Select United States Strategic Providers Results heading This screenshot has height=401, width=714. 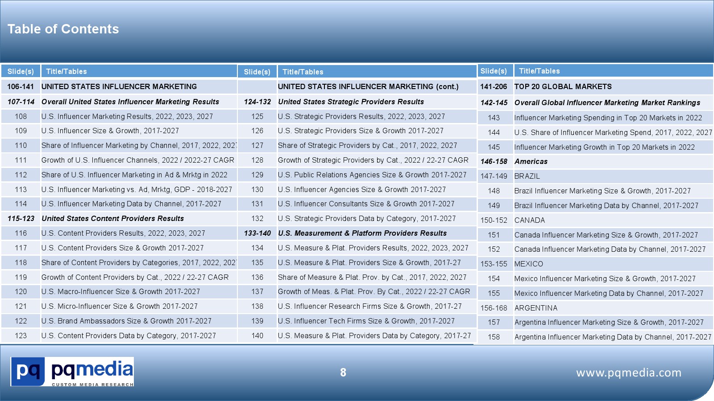tap(351, 102)
